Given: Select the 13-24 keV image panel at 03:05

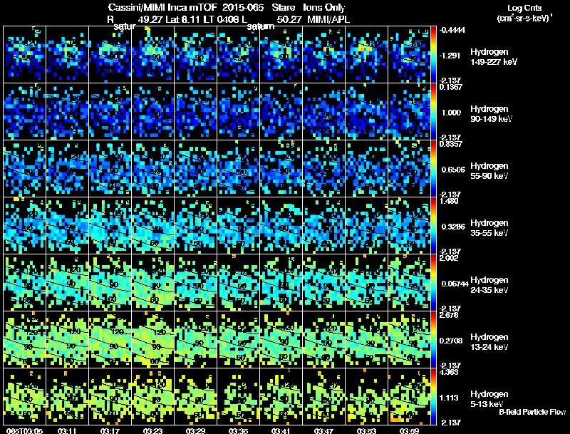Looking at the screenshot, I should 25,340.
